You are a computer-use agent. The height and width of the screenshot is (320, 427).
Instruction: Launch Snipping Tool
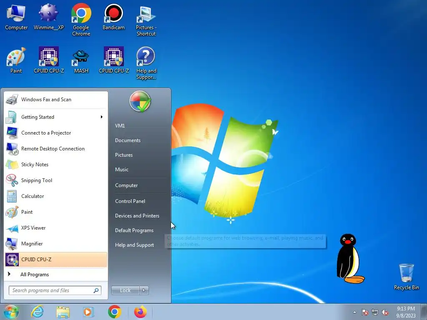56,180
